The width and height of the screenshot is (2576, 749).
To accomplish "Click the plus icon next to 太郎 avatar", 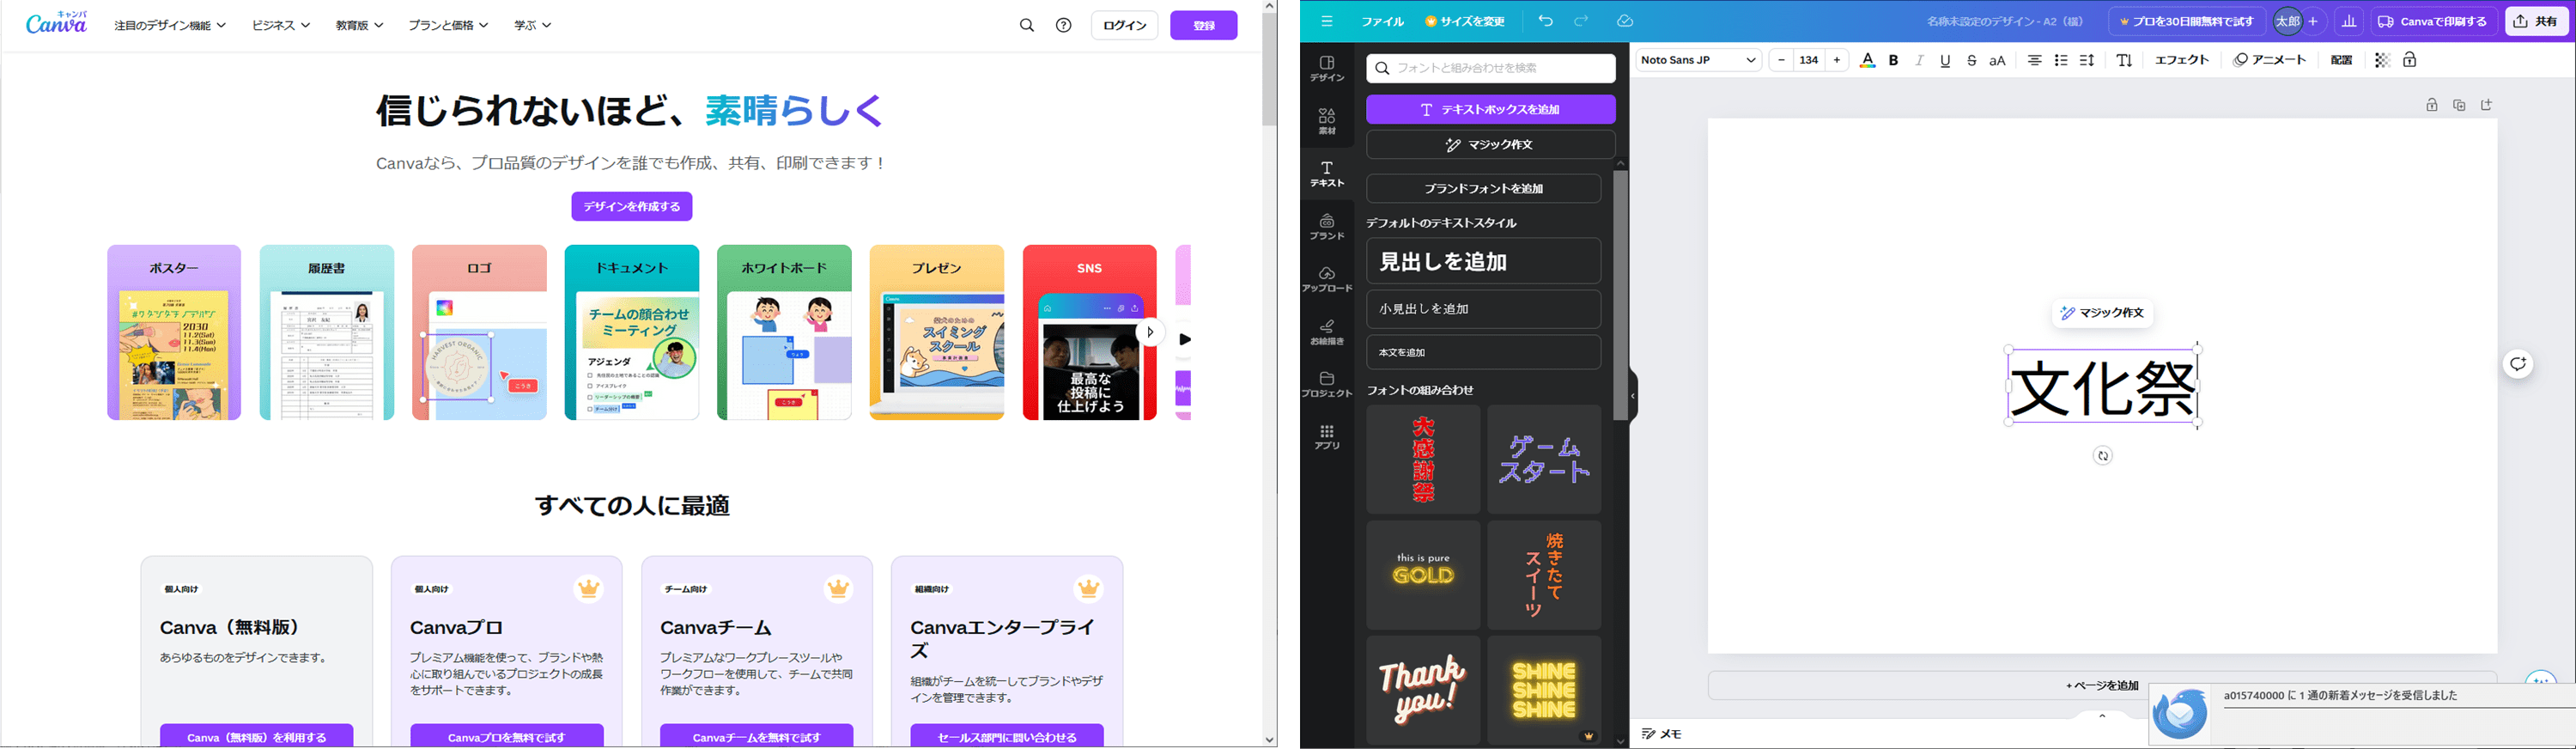I will (x=2313, y=21).
